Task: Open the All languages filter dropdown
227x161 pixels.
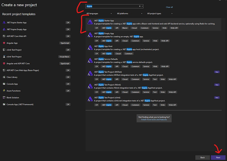Action: (99, 13)
